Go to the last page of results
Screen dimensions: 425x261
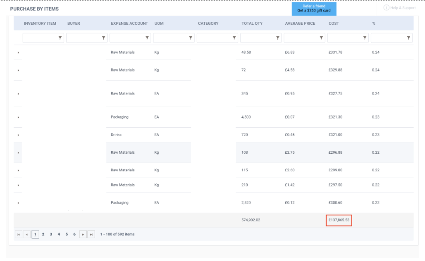[91, 235]
